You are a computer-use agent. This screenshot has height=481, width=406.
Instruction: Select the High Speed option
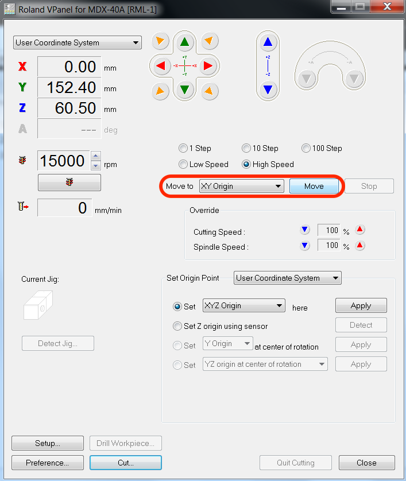(246, 164)
